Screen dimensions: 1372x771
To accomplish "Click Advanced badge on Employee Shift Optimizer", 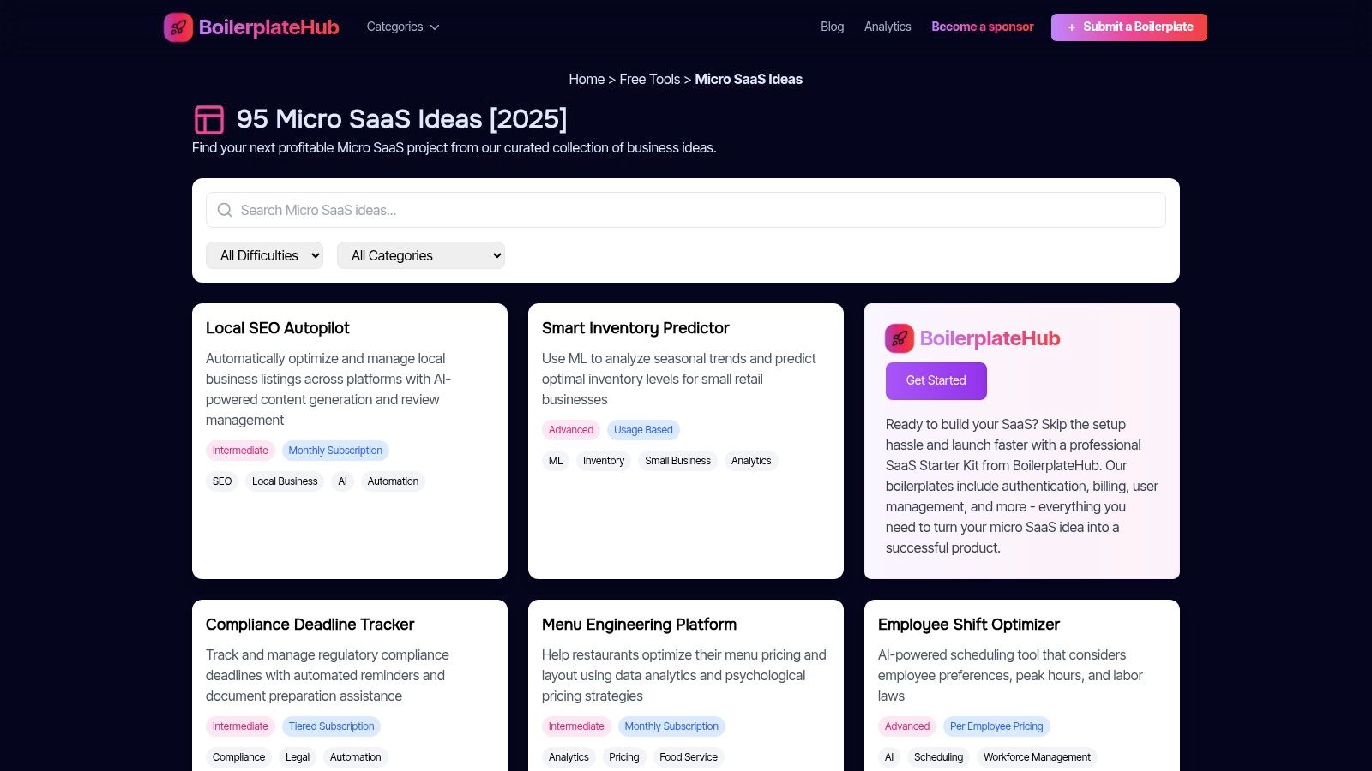I will tap(907, 726).
